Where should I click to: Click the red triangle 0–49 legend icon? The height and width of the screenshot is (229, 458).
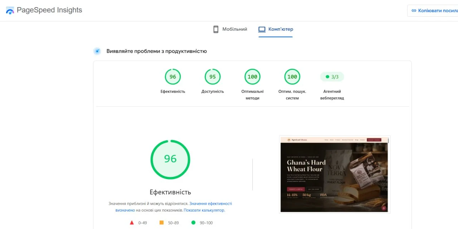coord(132,223)
